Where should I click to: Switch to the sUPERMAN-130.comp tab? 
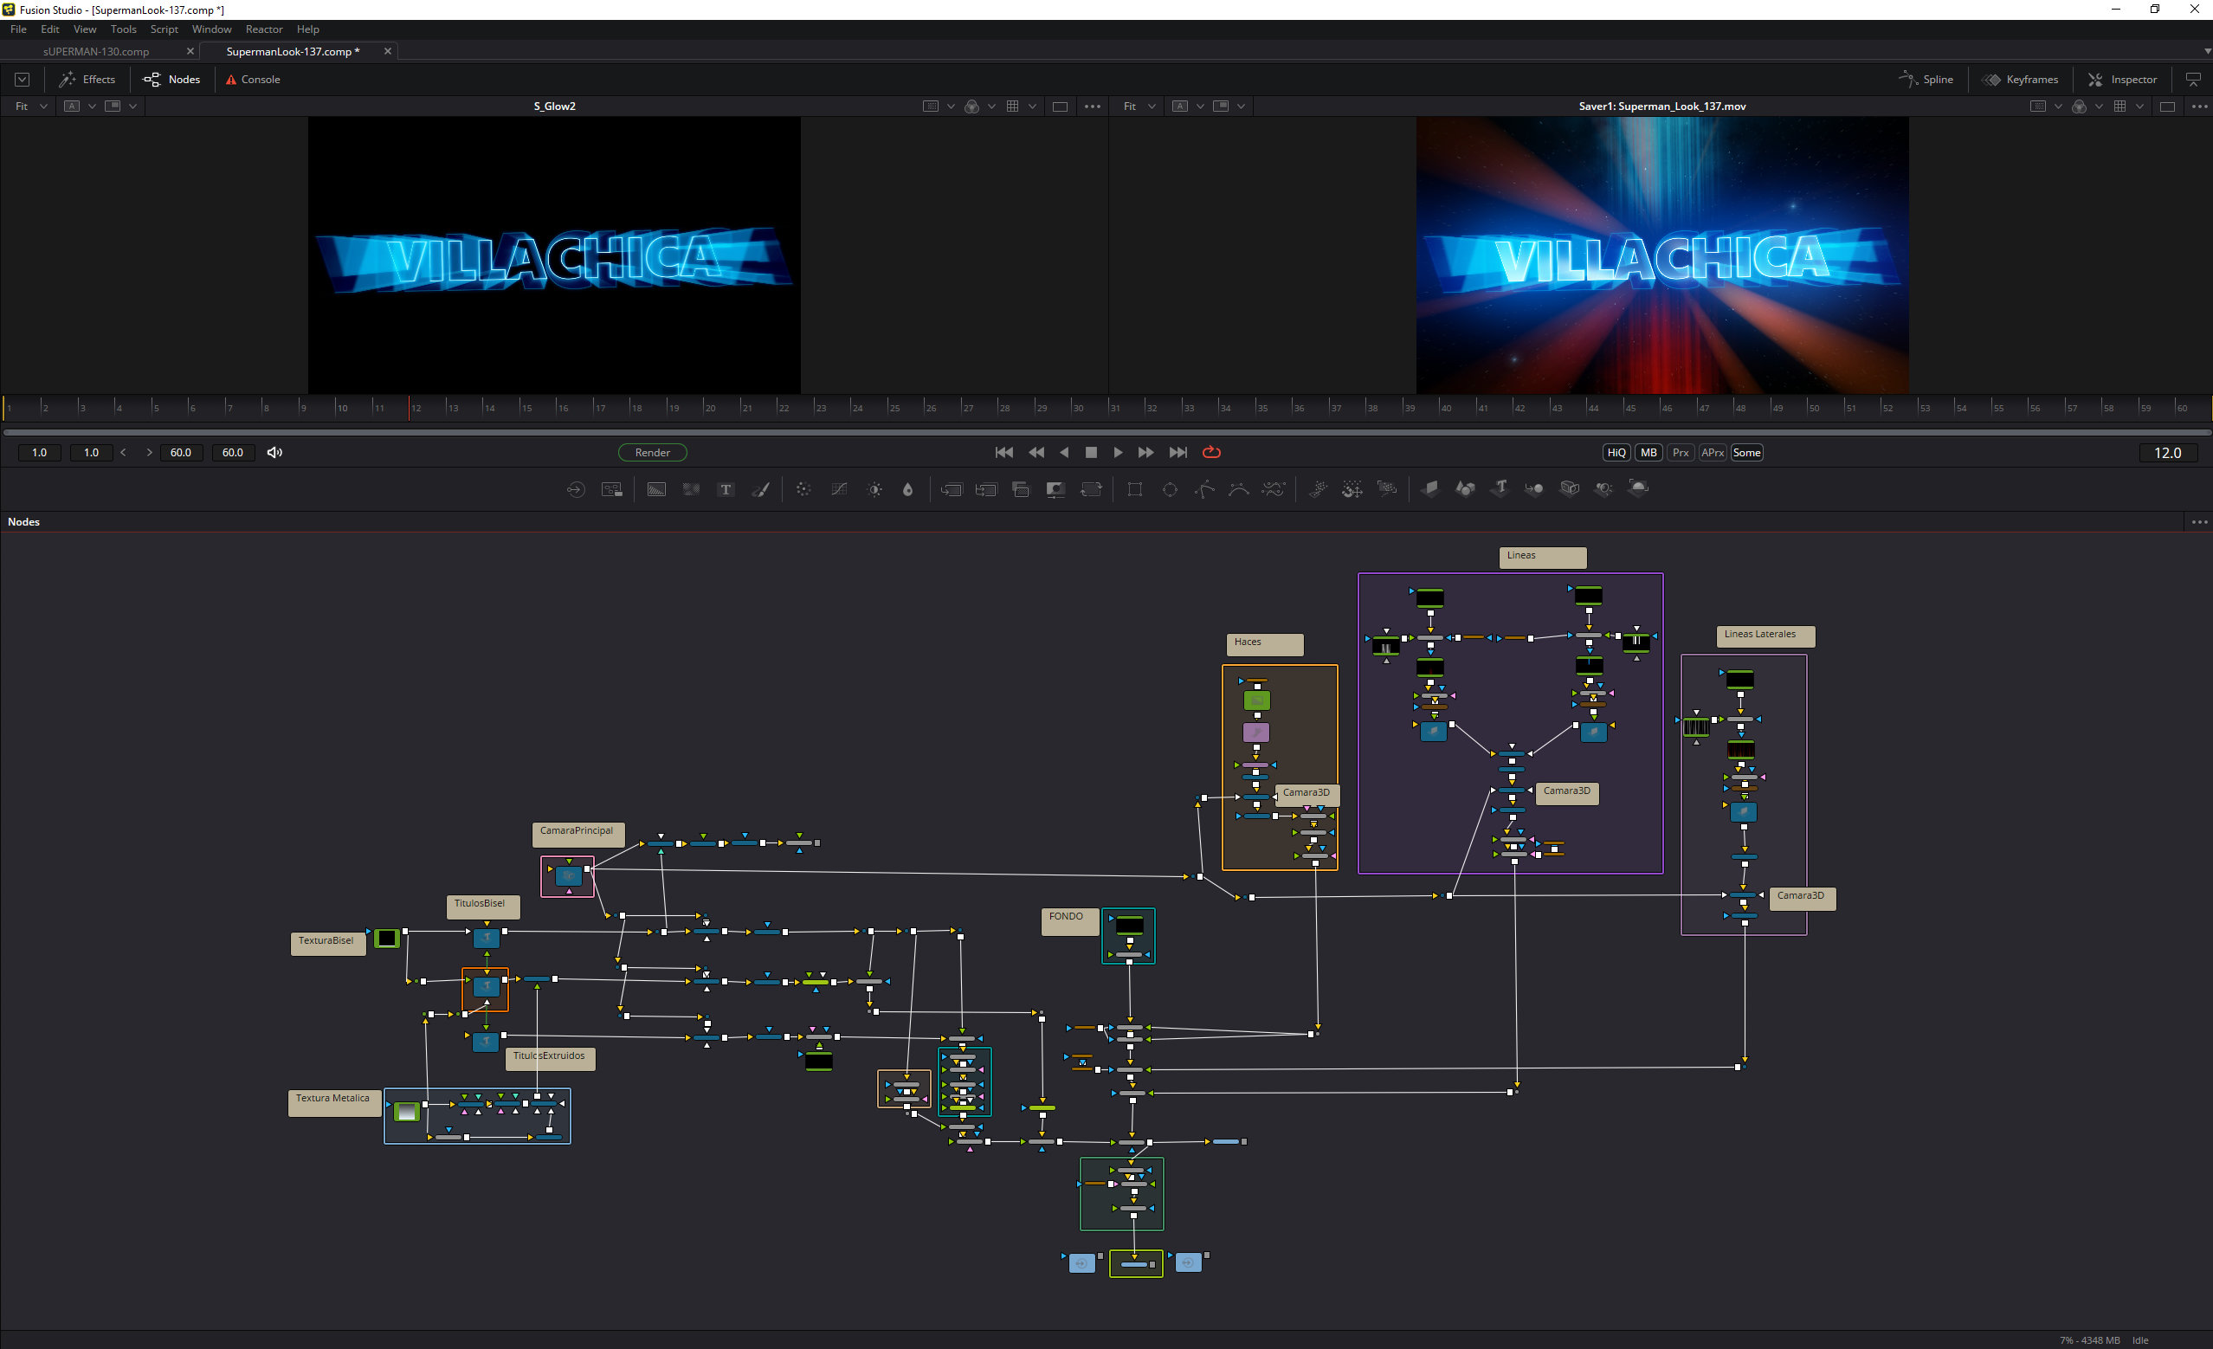96,51
